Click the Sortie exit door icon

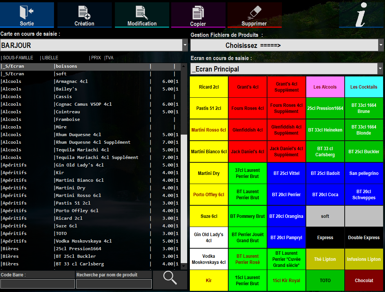[27, 12]
